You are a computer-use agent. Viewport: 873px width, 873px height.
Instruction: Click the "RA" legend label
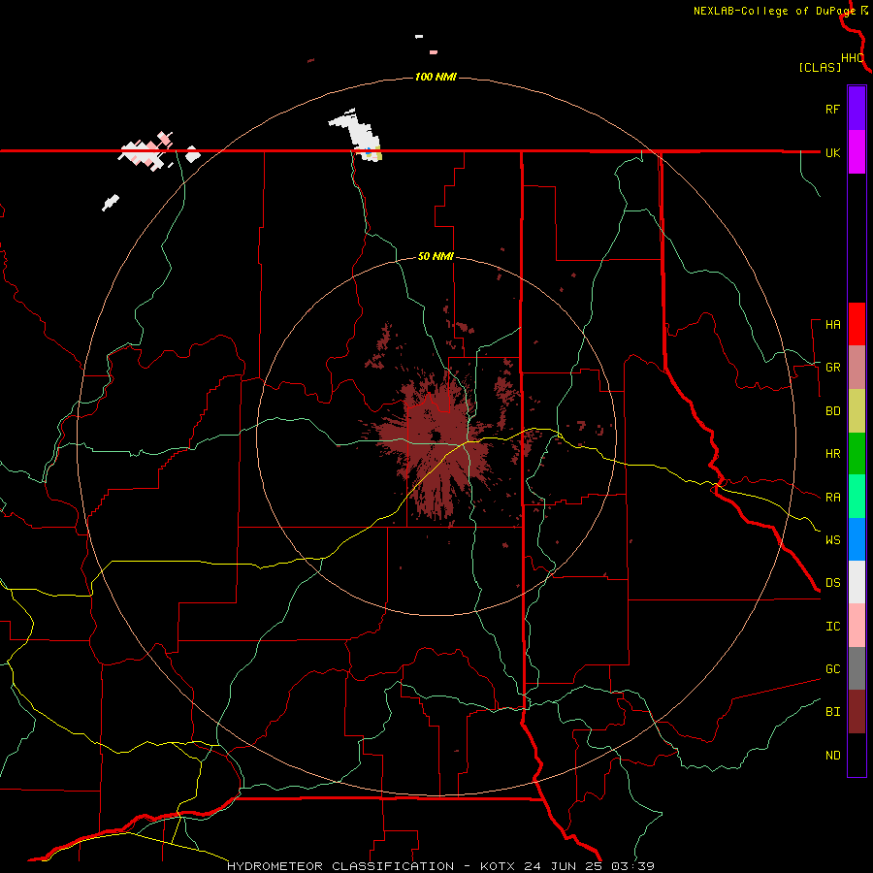[832, 498]
